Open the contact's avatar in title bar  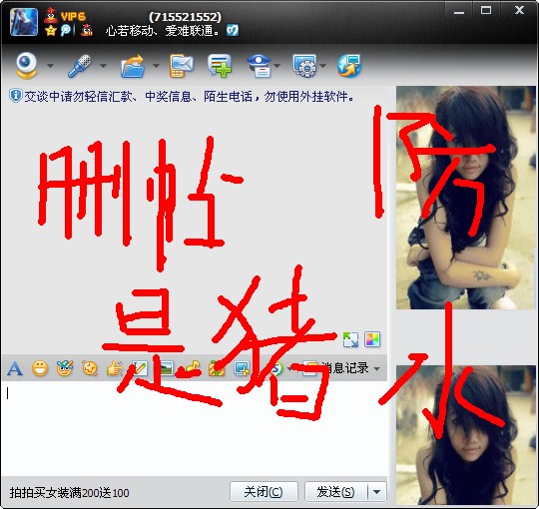click(24, 22)
